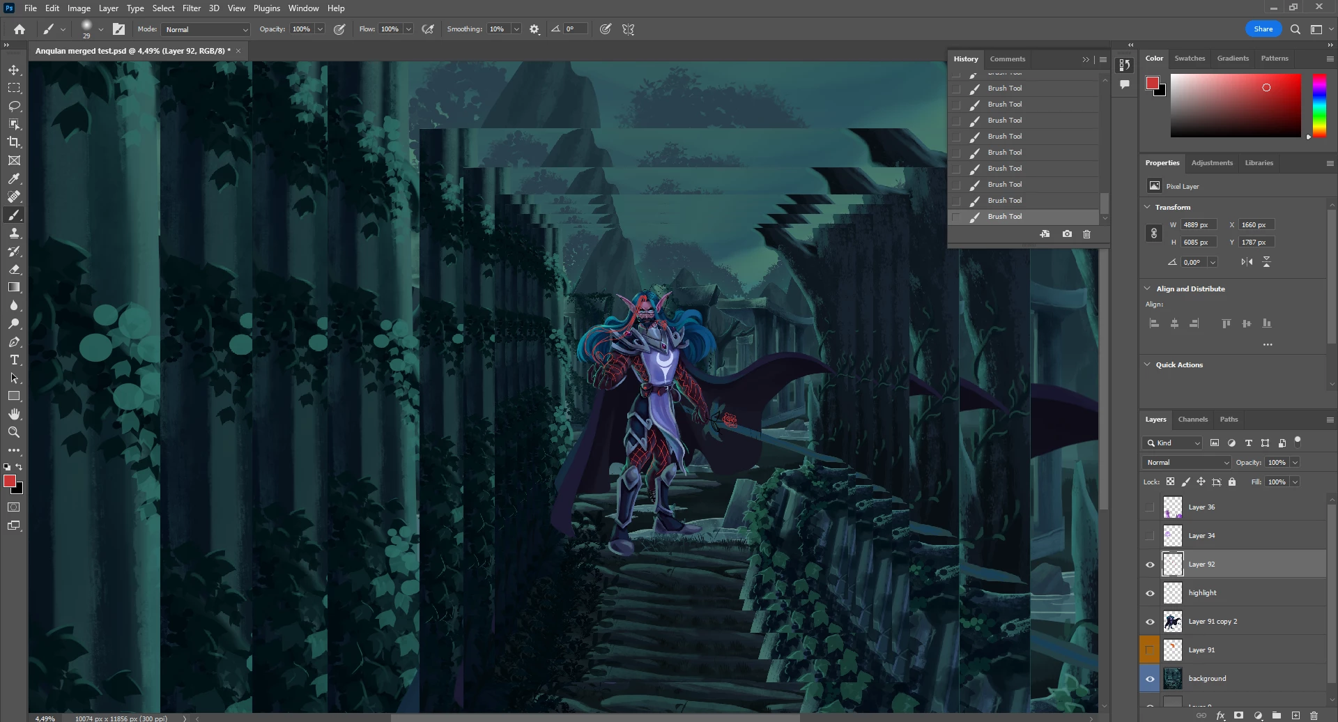Switch to the Channels tab
This screenshot has height=722, width=1338.
[x=1192, y=420]
